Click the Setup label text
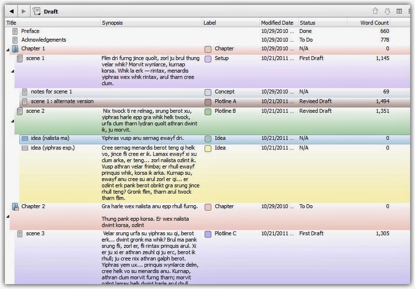Screen dimensions: 415x289 pyautogui.click(x=222, y=58)
